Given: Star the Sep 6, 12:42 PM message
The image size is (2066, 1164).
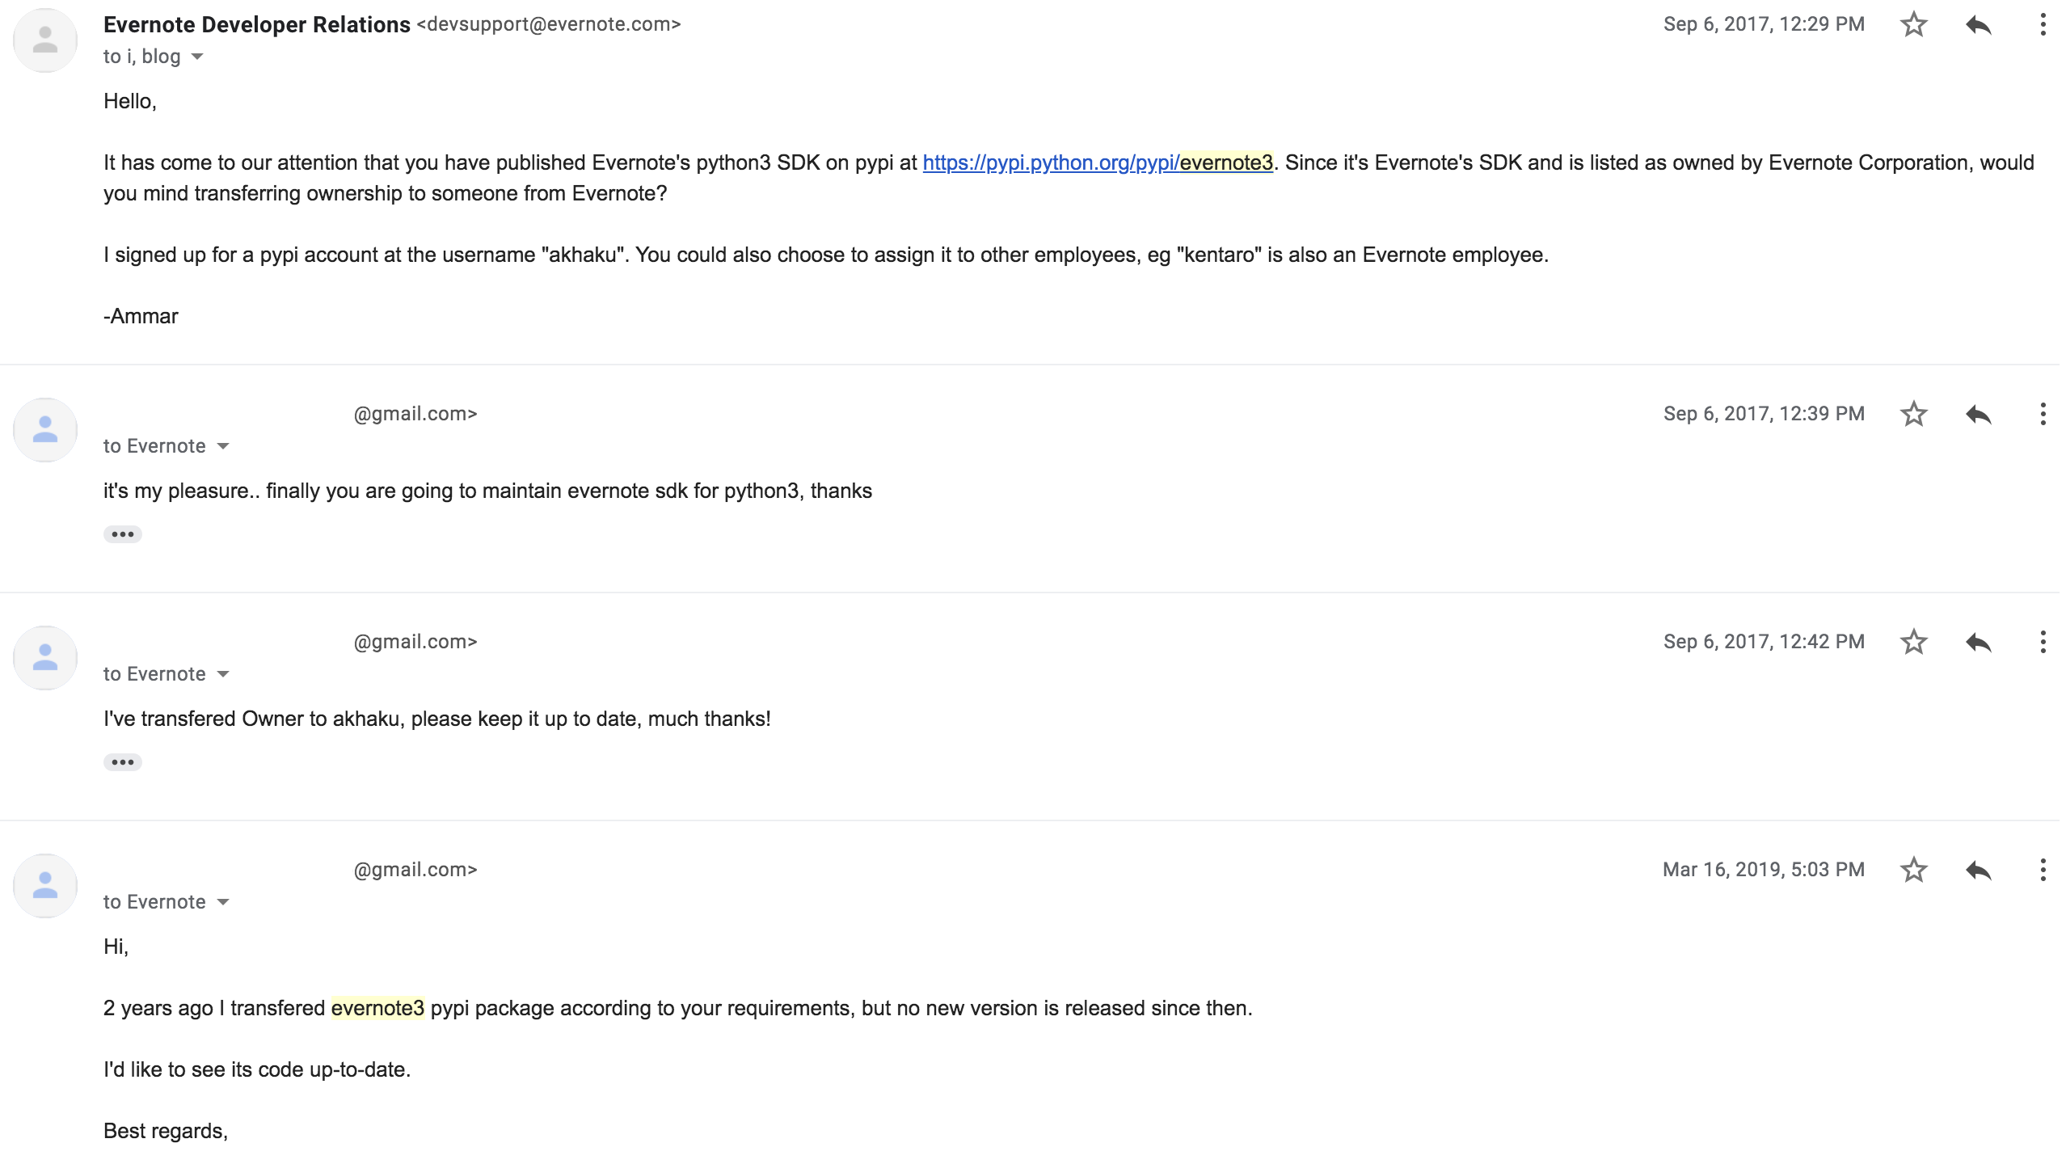Looking at the screenshot, I should click(1913, 642).
